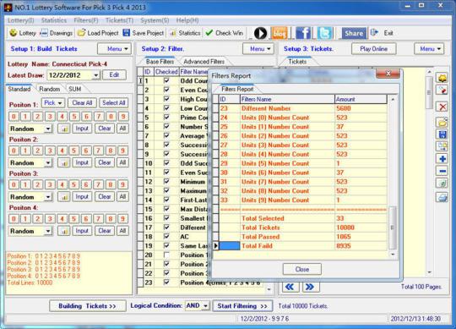The image size is (456, 329).
Task: Open the Lottery menu
Action: pos(20,20)
